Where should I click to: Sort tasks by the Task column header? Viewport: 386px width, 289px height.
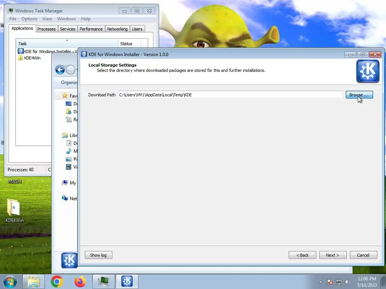click(x=67, y=44)
